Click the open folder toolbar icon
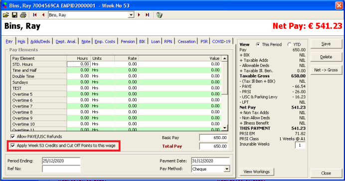The height and width of the screenshot is (181, 345). coord(6,15)
